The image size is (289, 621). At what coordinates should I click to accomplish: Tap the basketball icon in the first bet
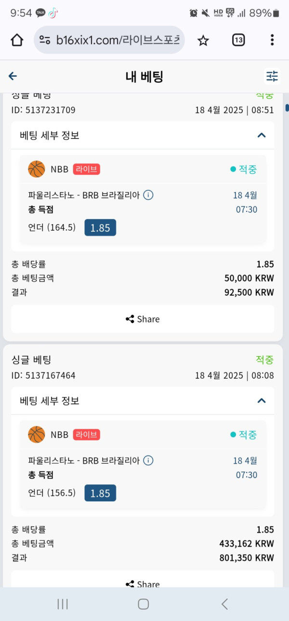(x=37, y=169)
